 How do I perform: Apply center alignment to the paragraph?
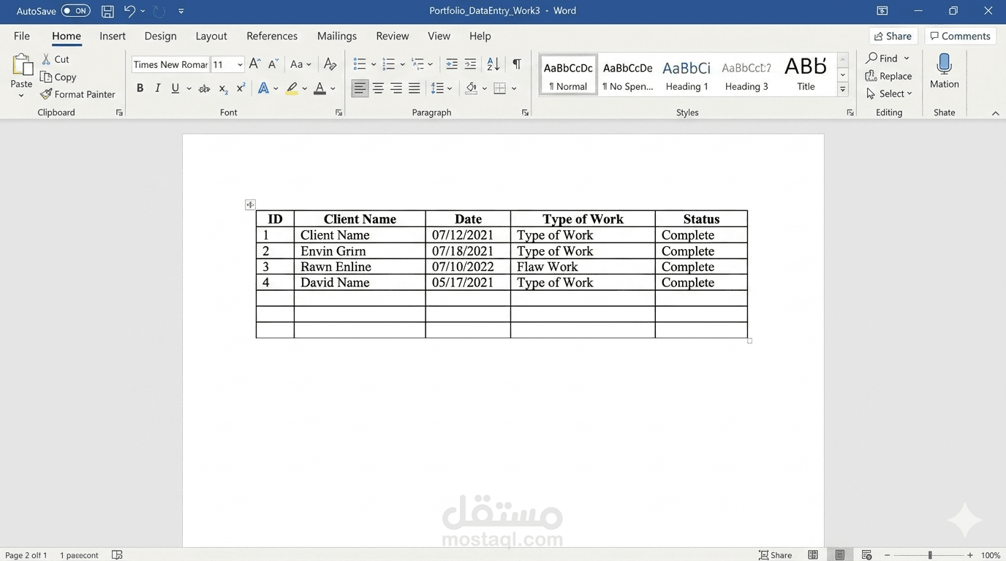[x=378, y=88]
